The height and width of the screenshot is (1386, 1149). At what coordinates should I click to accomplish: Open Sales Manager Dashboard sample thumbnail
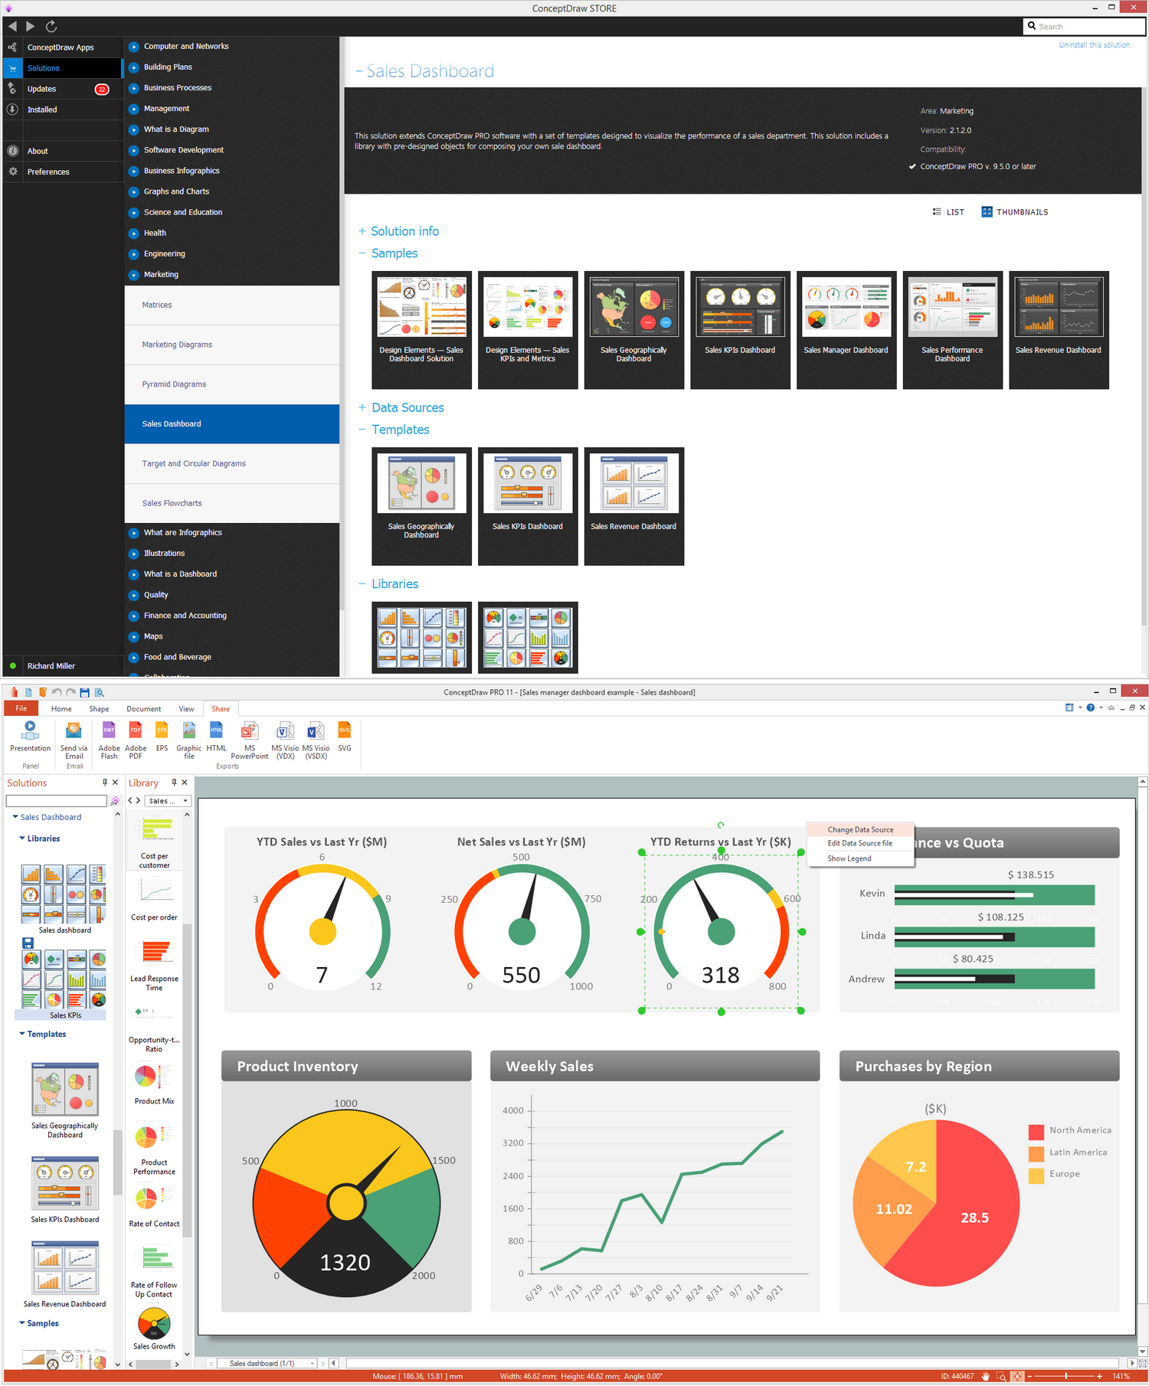[x=846, y=330]
